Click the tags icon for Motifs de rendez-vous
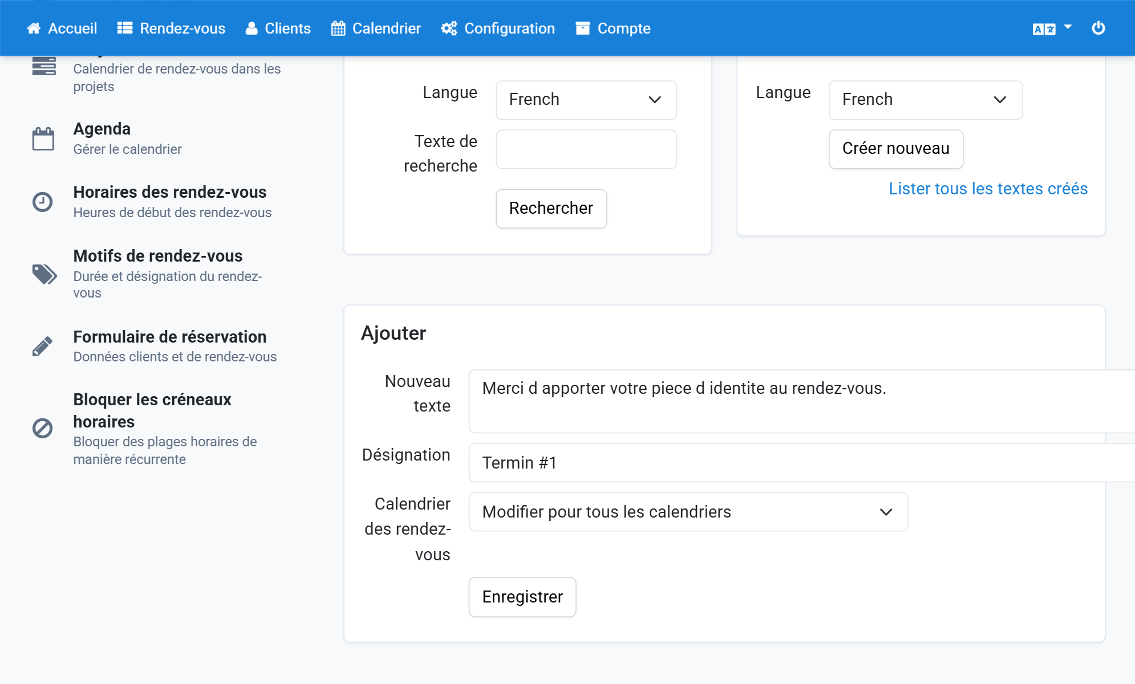 (x=44, y=274)
